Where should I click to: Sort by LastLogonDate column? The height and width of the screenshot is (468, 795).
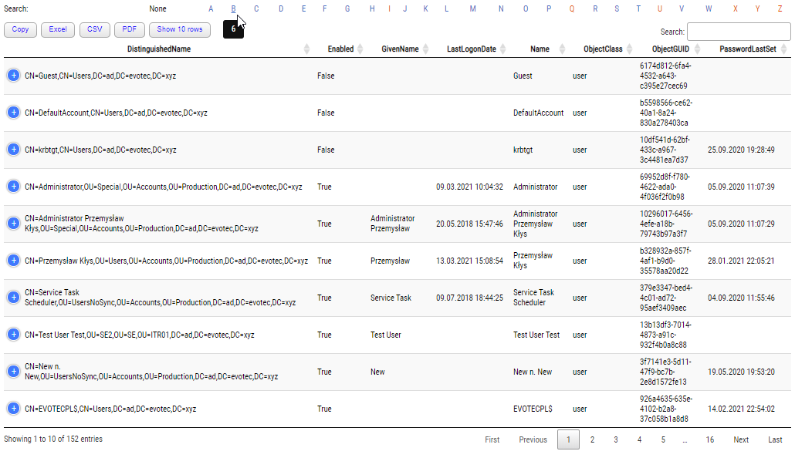[471, 48]
